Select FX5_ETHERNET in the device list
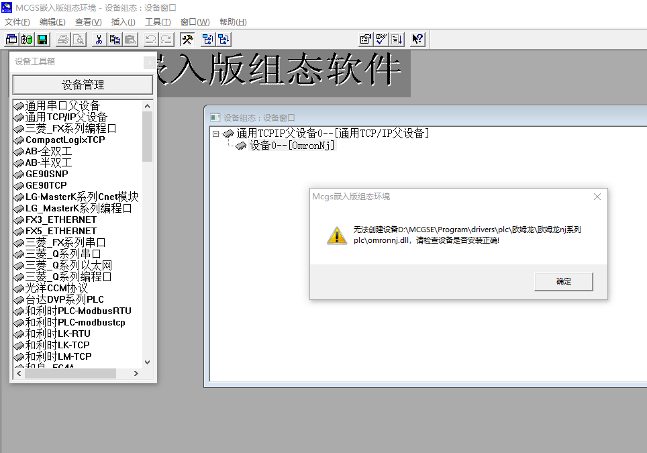647x453 pixels. point(60,231)
